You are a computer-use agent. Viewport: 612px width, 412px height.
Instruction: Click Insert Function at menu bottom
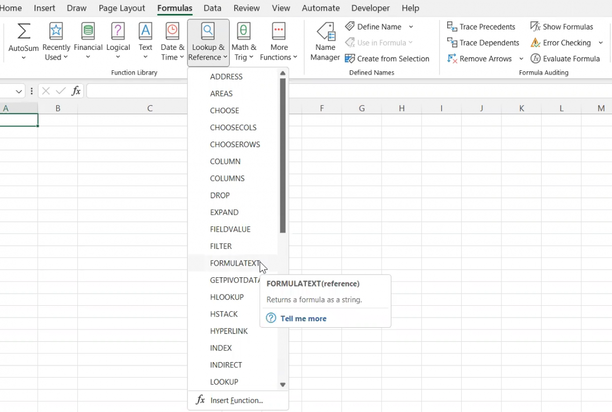tap(236, 401)
